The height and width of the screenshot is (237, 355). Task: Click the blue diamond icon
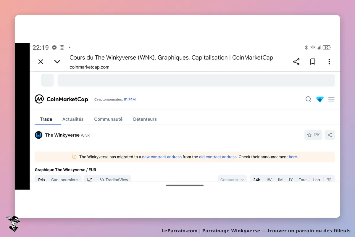tap(320, 99)
